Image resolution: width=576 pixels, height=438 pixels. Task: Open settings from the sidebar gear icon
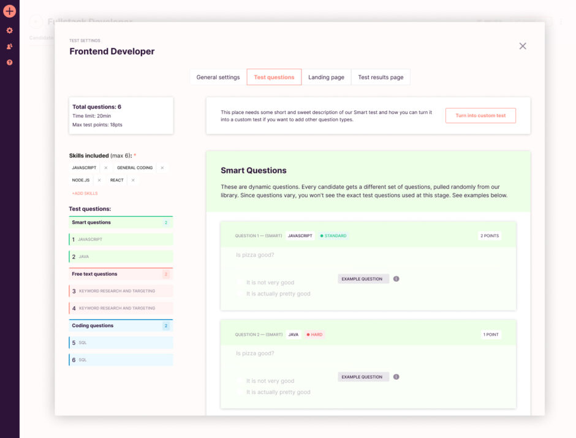tap(9, 30)
